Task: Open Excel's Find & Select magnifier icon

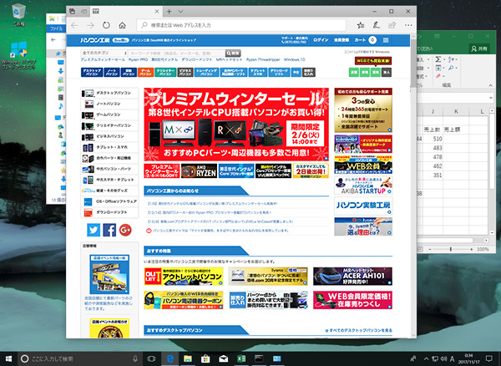Action: [x=452, y=68]
